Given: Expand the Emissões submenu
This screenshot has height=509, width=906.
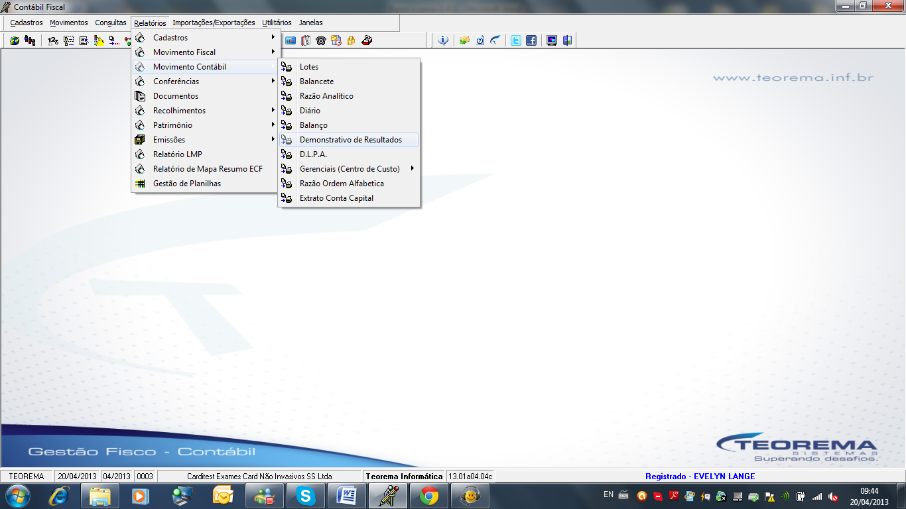Looking at the screenshot, I should [205, 140].
